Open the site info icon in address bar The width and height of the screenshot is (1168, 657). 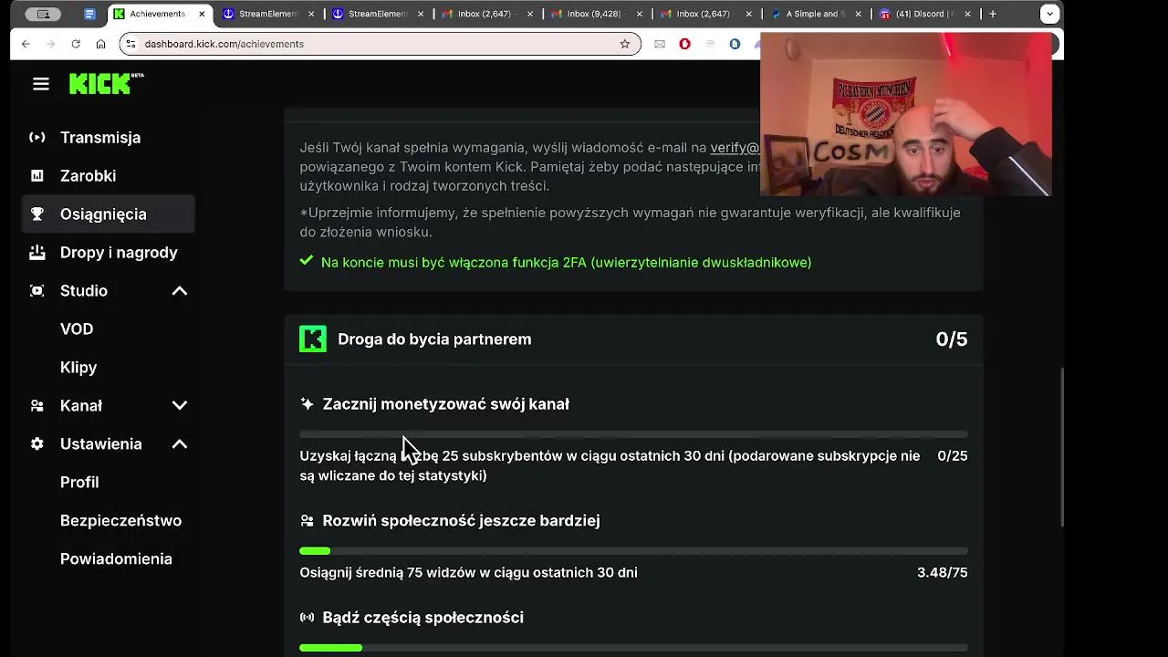(131, 44)
